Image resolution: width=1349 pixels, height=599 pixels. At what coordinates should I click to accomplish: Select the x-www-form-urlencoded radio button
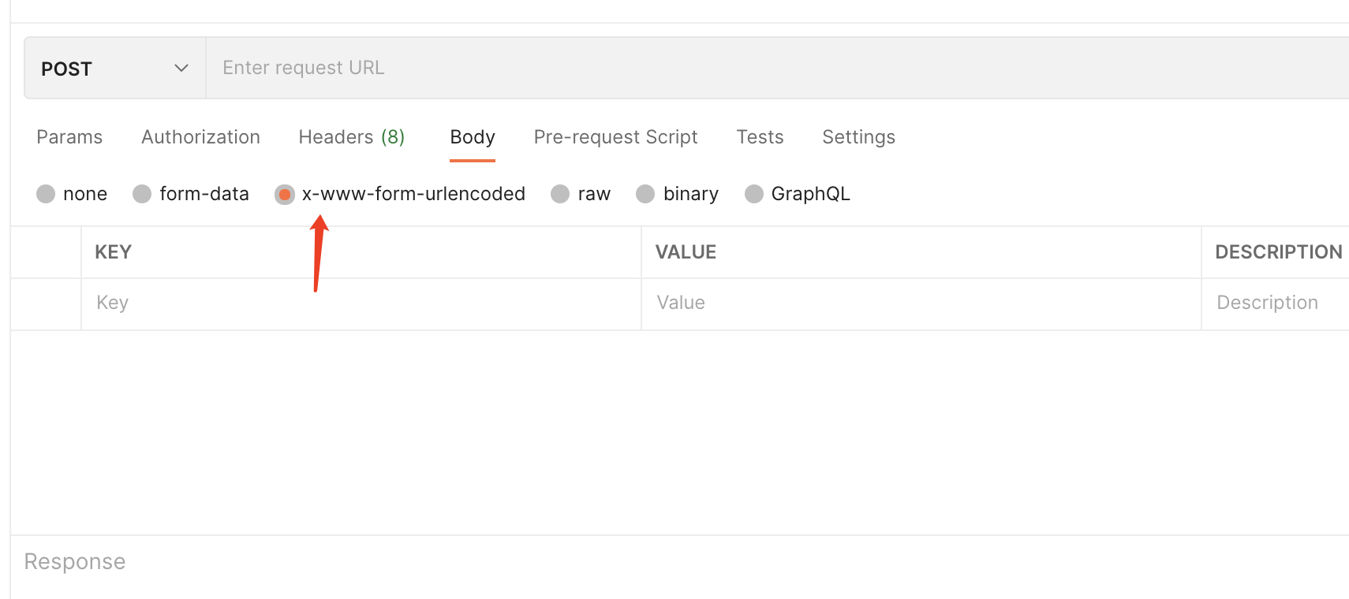tap(285, 194)
